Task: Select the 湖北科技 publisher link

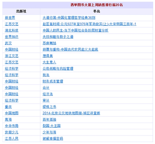Action: pos(12,30)
